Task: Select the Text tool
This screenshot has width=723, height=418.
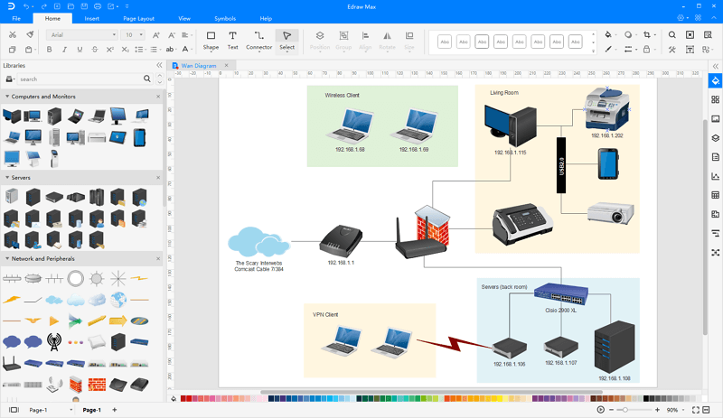Action: (233, 41)
